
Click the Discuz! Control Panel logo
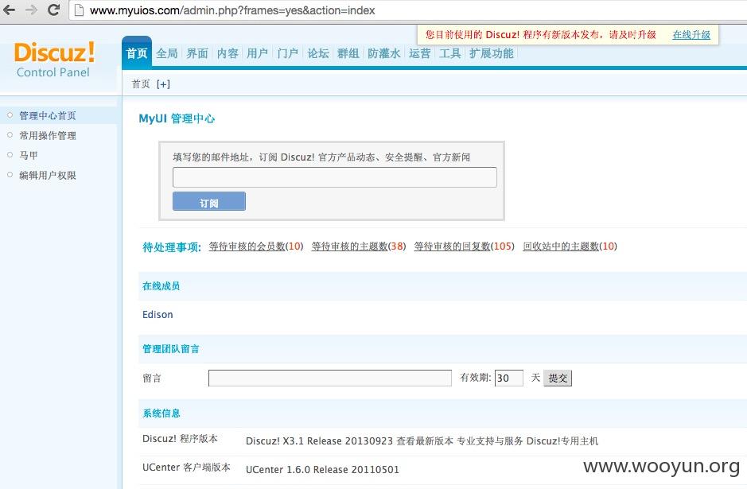click(54, 60)
